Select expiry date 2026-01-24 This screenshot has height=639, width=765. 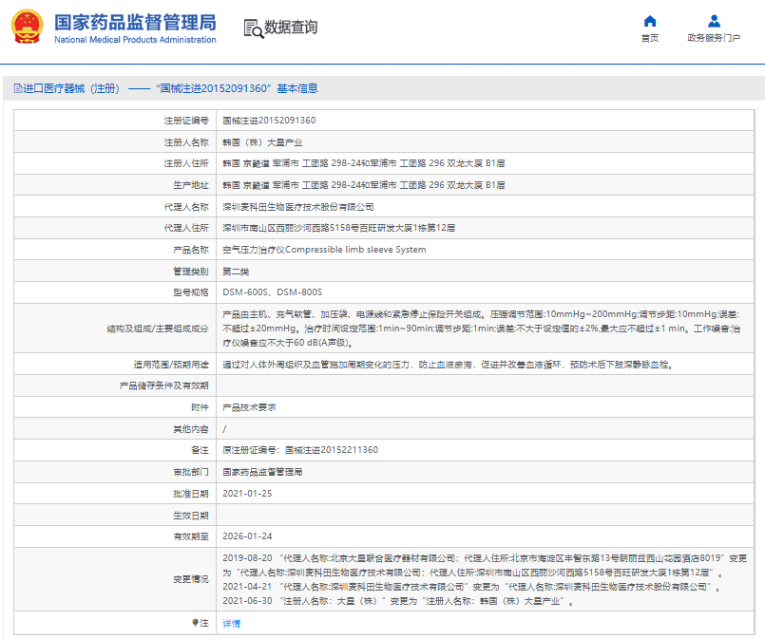[247, 536]
